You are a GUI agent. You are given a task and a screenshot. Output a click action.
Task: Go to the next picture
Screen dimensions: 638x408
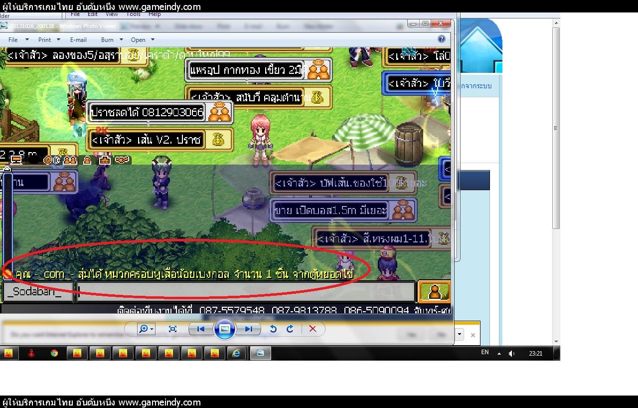coord(248,329)
